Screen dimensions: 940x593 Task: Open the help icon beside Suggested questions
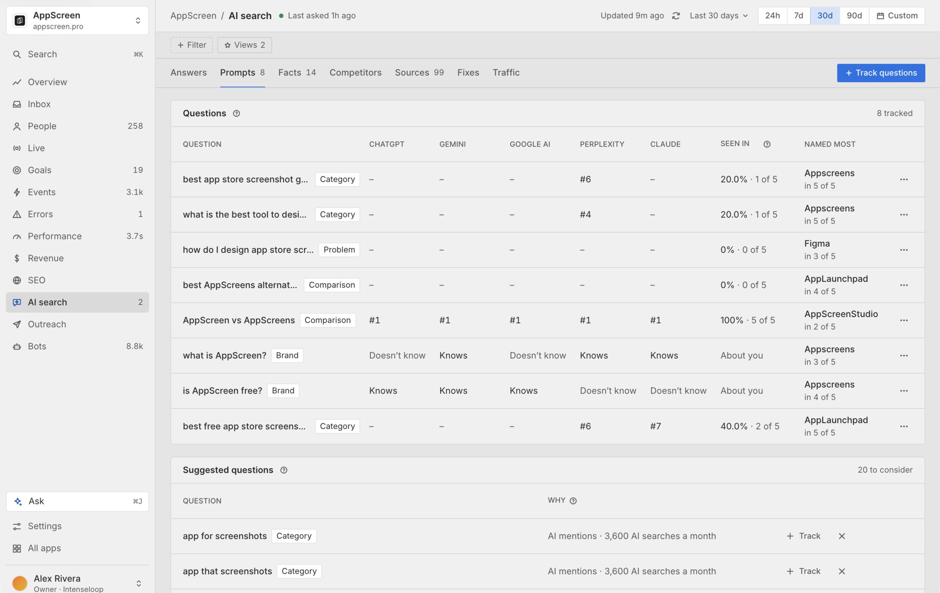click(x=284, y=470)
